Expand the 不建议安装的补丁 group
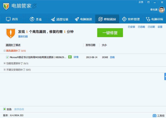Viewport: 166px width, 118px height. [x=4, y=70]
